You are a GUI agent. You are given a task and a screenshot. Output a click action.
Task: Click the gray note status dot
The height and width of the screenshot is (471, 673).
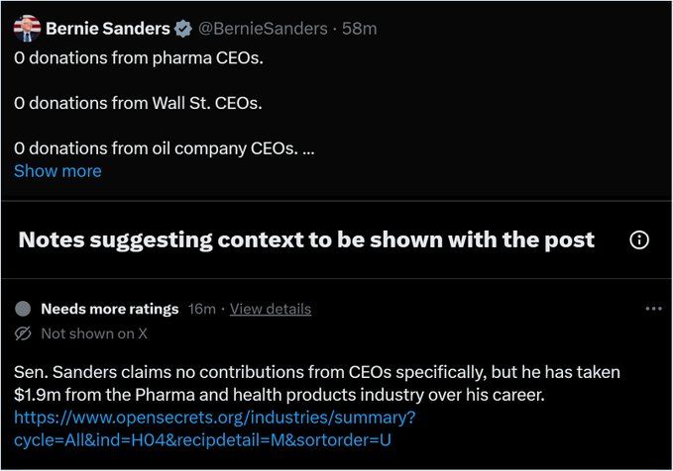click(x=24, y=309)
